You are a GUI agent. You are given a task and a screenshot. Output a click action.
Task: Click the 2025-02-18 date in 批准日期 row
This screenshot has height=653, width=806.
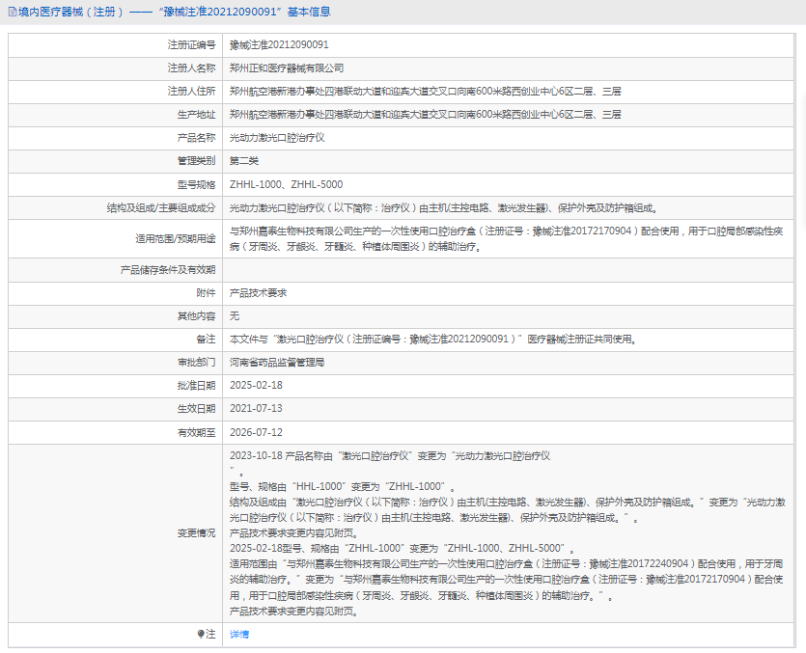coord(256,386)
